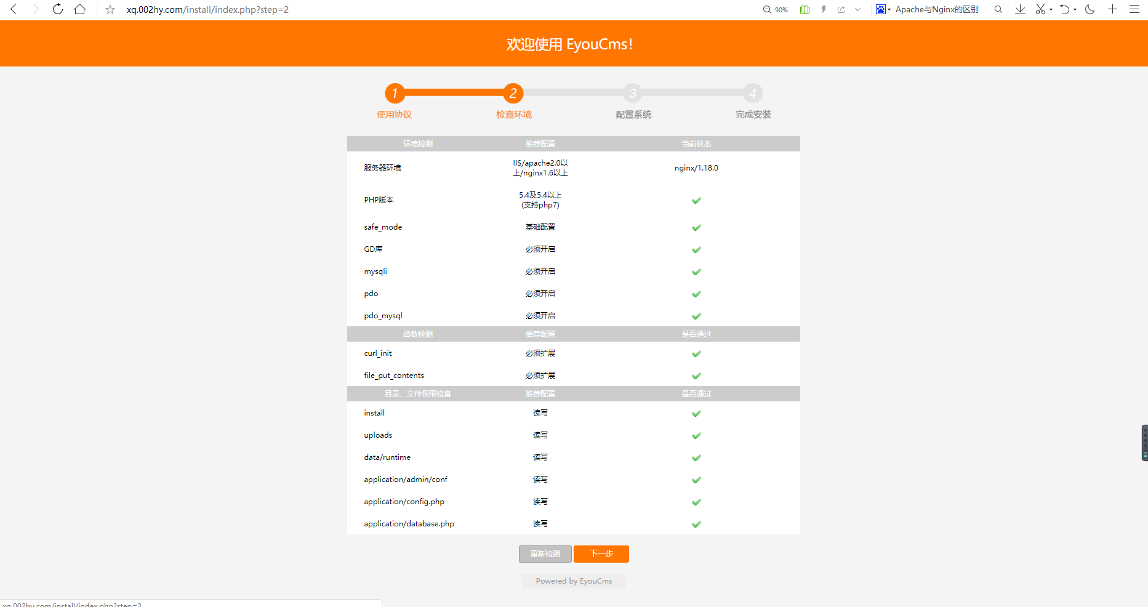Click the 重新检测 recheck button

[545, 554]
